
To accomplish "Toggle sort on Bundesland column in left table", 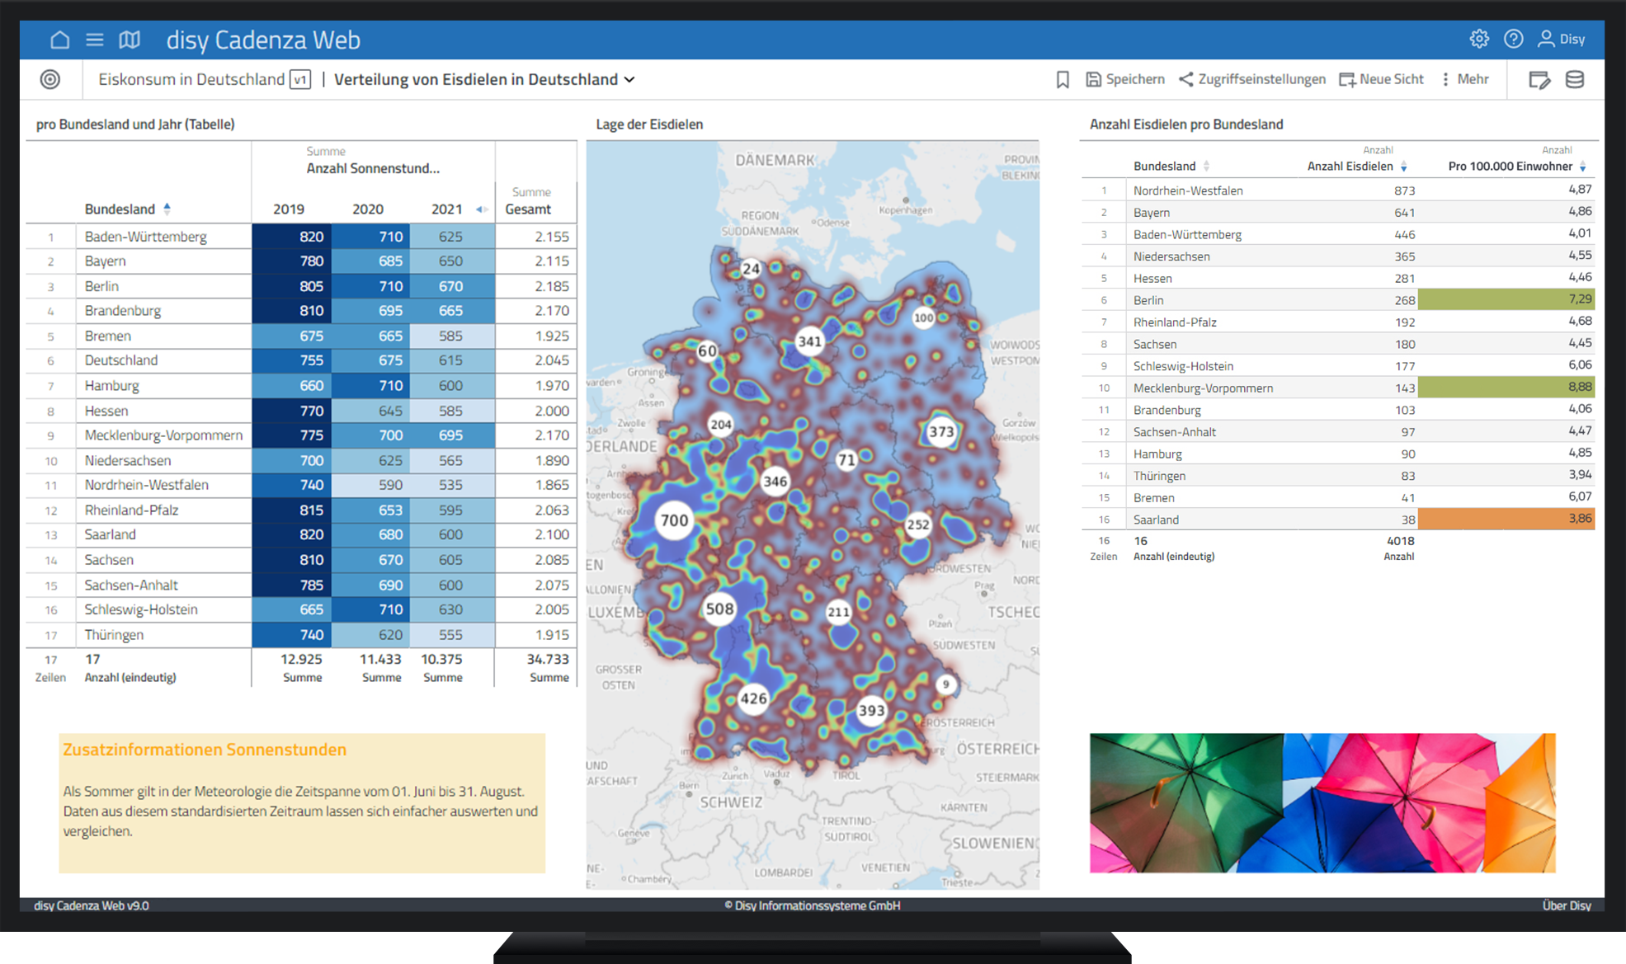I will click(167, 209).
